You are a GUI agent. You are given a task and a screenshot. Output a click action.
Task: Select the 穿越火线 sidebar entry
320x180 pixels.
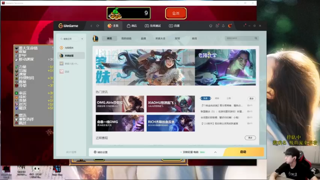click(x=71, y=64)
